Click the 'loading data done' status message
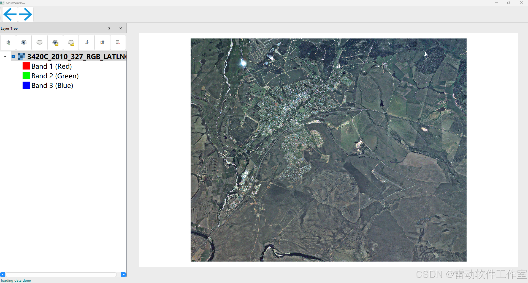 coord(16,281)
